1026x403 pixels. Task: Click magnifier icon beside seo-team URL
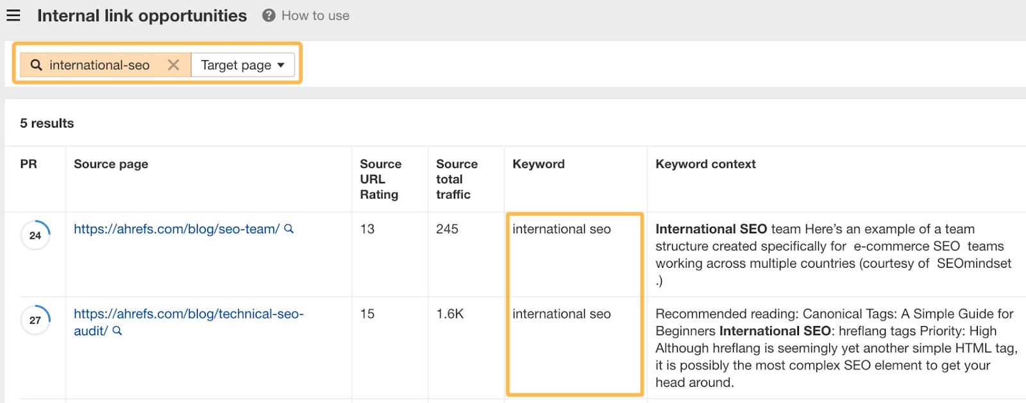point(289,229)
